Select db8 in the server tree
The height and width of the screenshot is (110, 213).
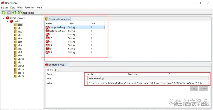(x=20, y=52)
